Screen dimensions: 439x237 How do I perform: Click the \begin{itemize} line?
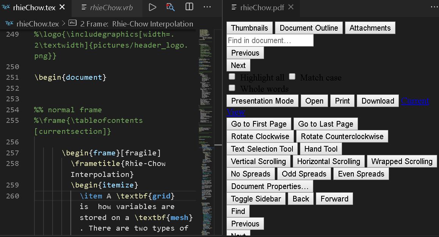[105, 185]
